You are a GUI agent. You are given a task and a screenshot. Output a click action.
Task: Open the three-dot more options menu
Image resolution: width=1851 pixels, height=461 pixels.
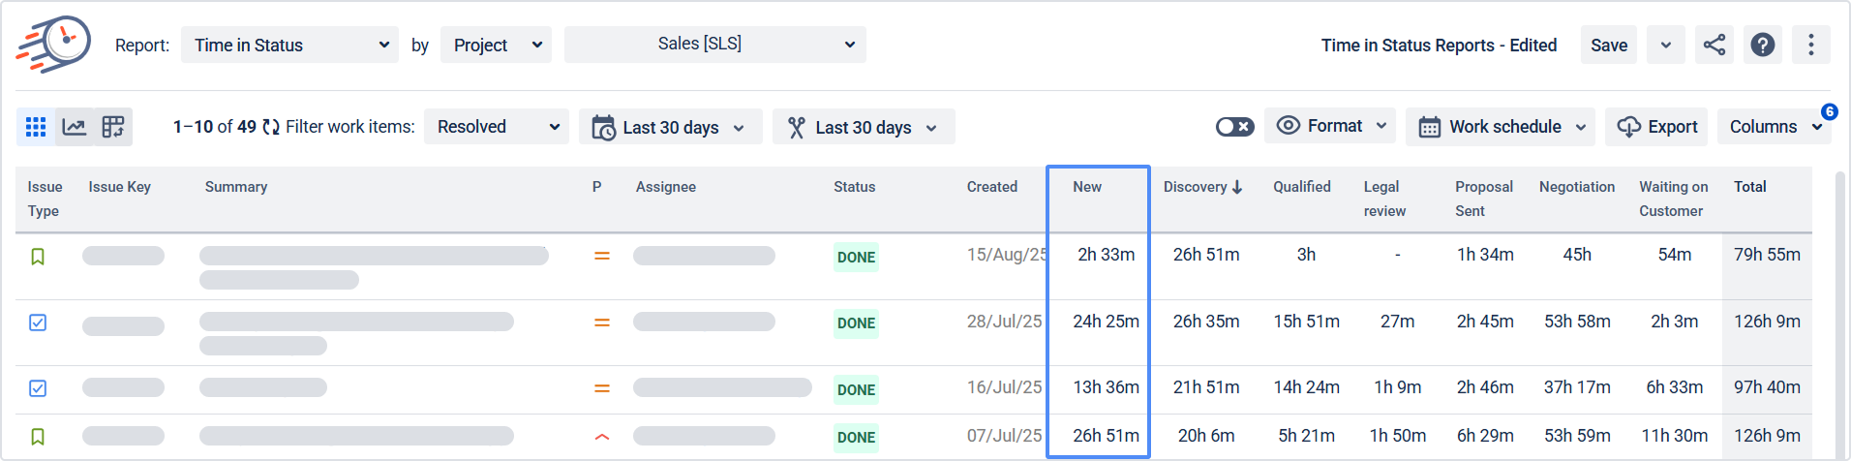tap(1811, 45)
